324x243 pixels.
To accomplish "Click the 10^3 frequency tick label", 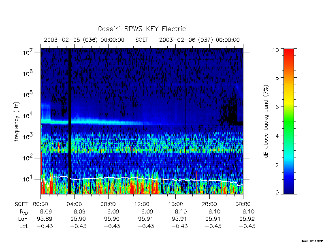I will click(x=28, y=136).
